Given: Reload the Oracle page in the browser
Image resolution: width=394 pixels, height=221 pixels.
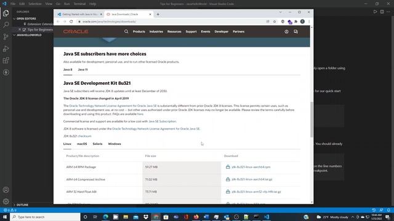Looking at the screenshot, I should 71,21.
